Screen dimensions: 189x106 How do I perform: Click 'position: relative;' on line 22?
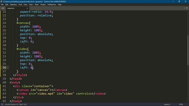(x=36, y=16)
